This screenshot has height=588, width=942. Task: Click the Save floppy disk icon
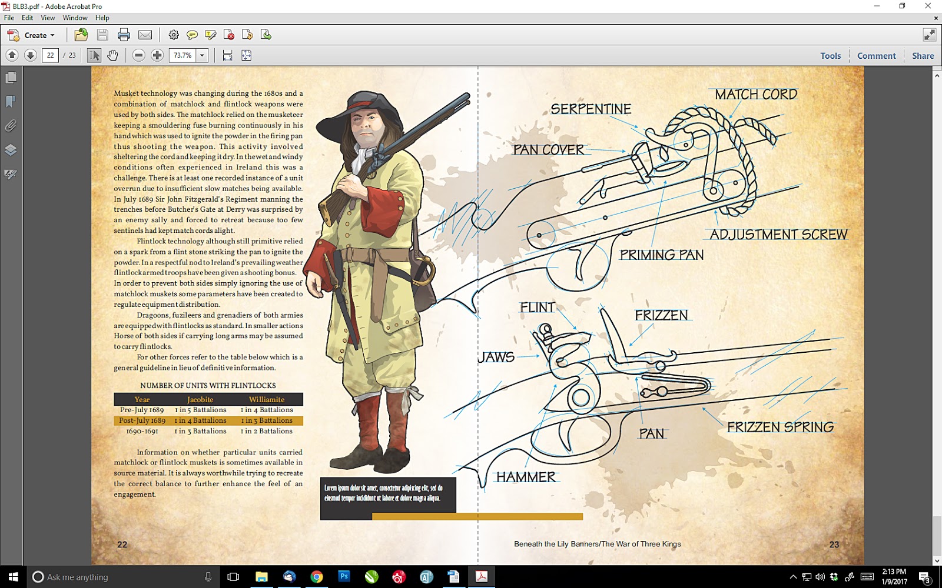(102, 35)
